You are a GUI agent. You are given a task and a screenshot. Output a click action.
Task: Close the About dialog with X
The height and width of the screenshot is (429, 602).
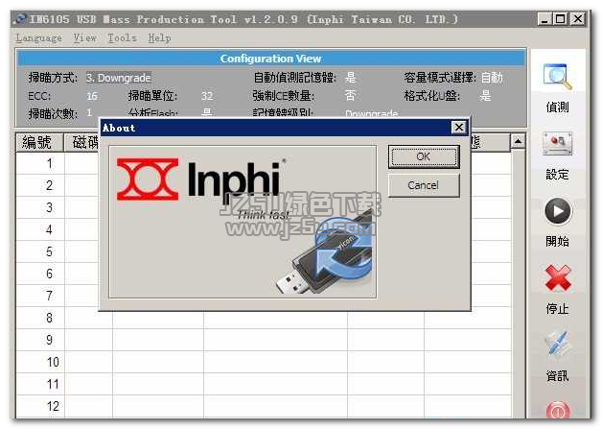[x=459, y=128]
